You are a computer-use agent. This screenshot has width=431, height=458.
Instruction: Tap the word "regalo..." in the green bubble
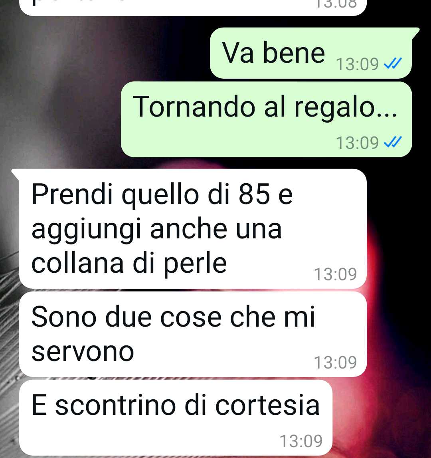(346, 107)
